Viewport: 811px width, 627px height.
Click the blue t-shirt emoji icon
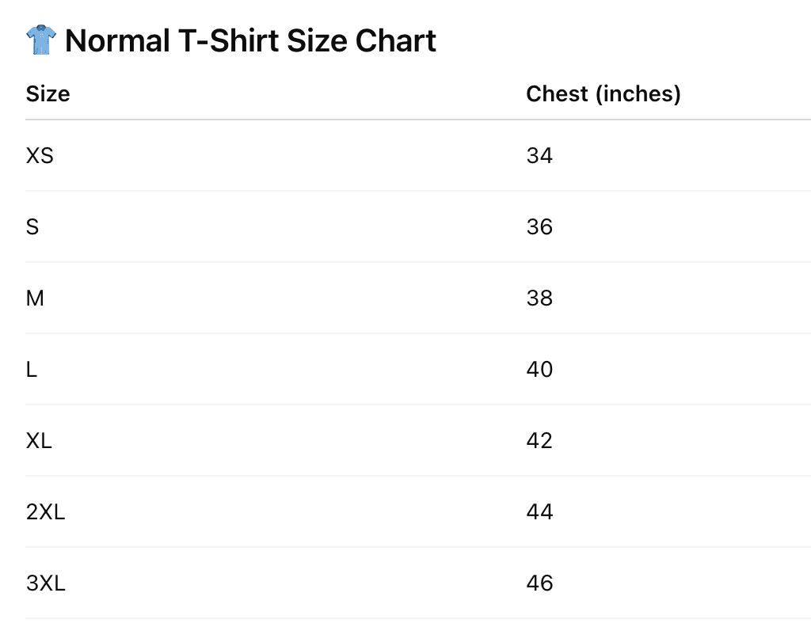[x=41, y=40]
